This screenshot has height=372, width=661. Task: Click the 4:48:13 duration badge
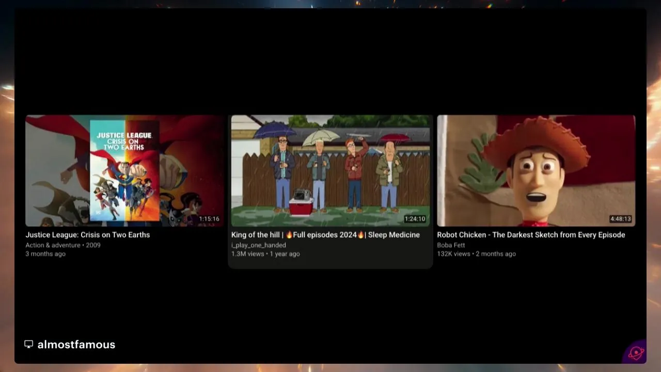pyautogui.click(x=621, y=219)
